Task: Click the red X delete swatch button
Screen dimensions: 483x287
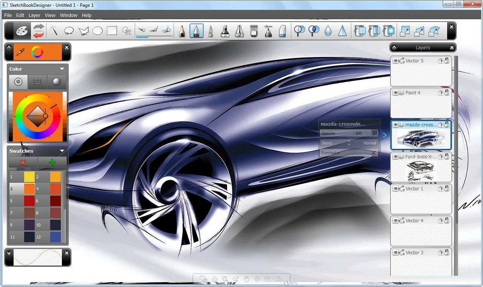Action: pyautogui.click(x=23, y=162)
